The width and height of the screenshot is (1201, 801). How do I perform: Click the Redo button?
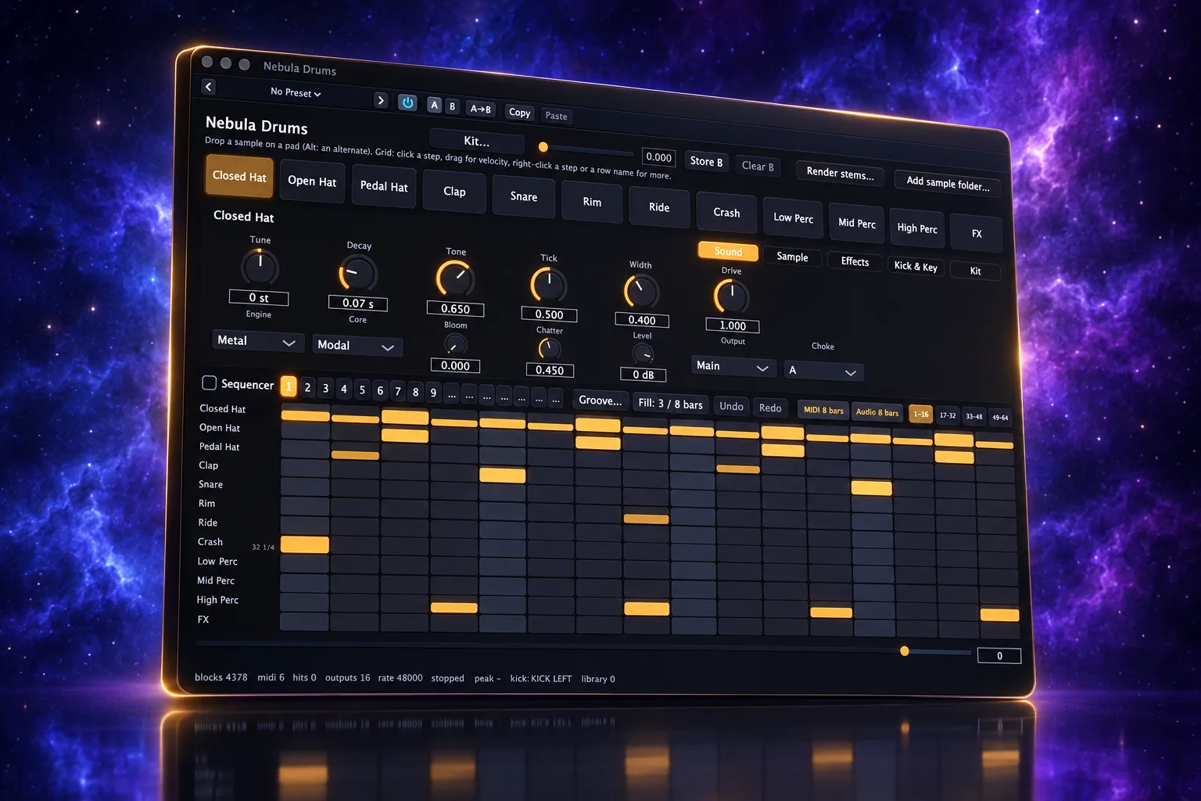point(770,408)
